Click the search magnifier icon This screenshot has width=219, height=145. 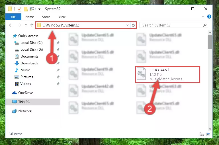pyautogui.click(x=205, y=25)
